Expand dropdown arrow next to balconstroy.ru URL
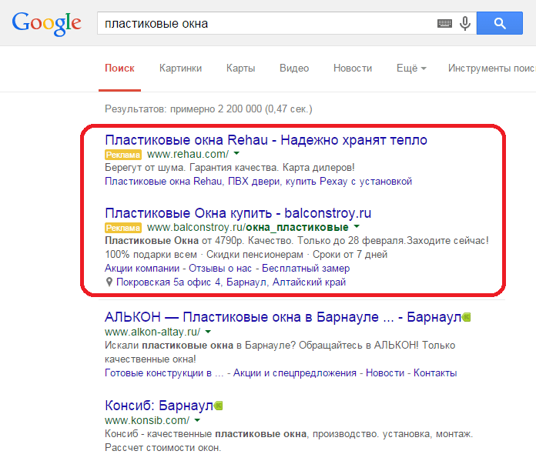The height and width of the screenshot is (461, 536). pyautogui.click(x=357, y=226)
